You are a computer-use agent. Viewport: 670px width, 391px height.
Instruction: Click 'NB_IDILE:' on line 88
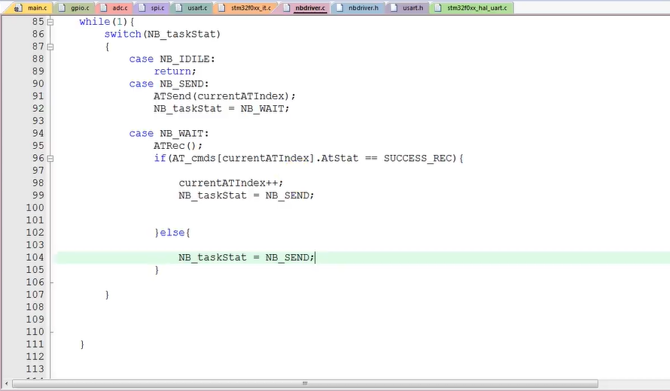[x=187, y=59]
